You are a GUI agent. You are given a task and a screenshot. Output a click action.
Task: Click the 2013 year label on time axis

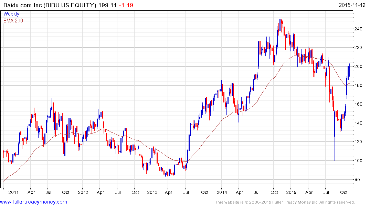(152, 192)
